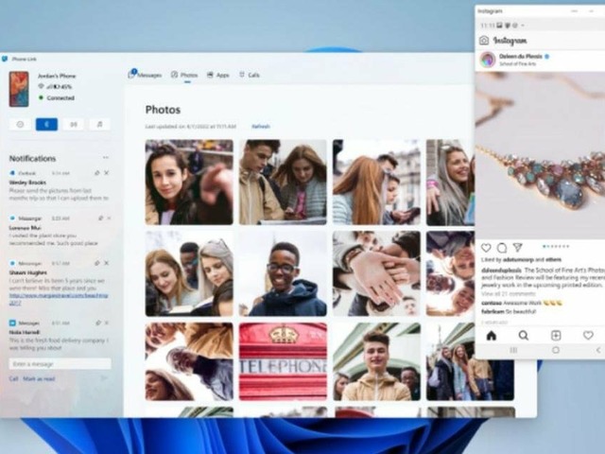This screenshot has width=605, height=454.
Task: Open the Instagram search icon in bottom bar
Action: (x=523, y=336)
